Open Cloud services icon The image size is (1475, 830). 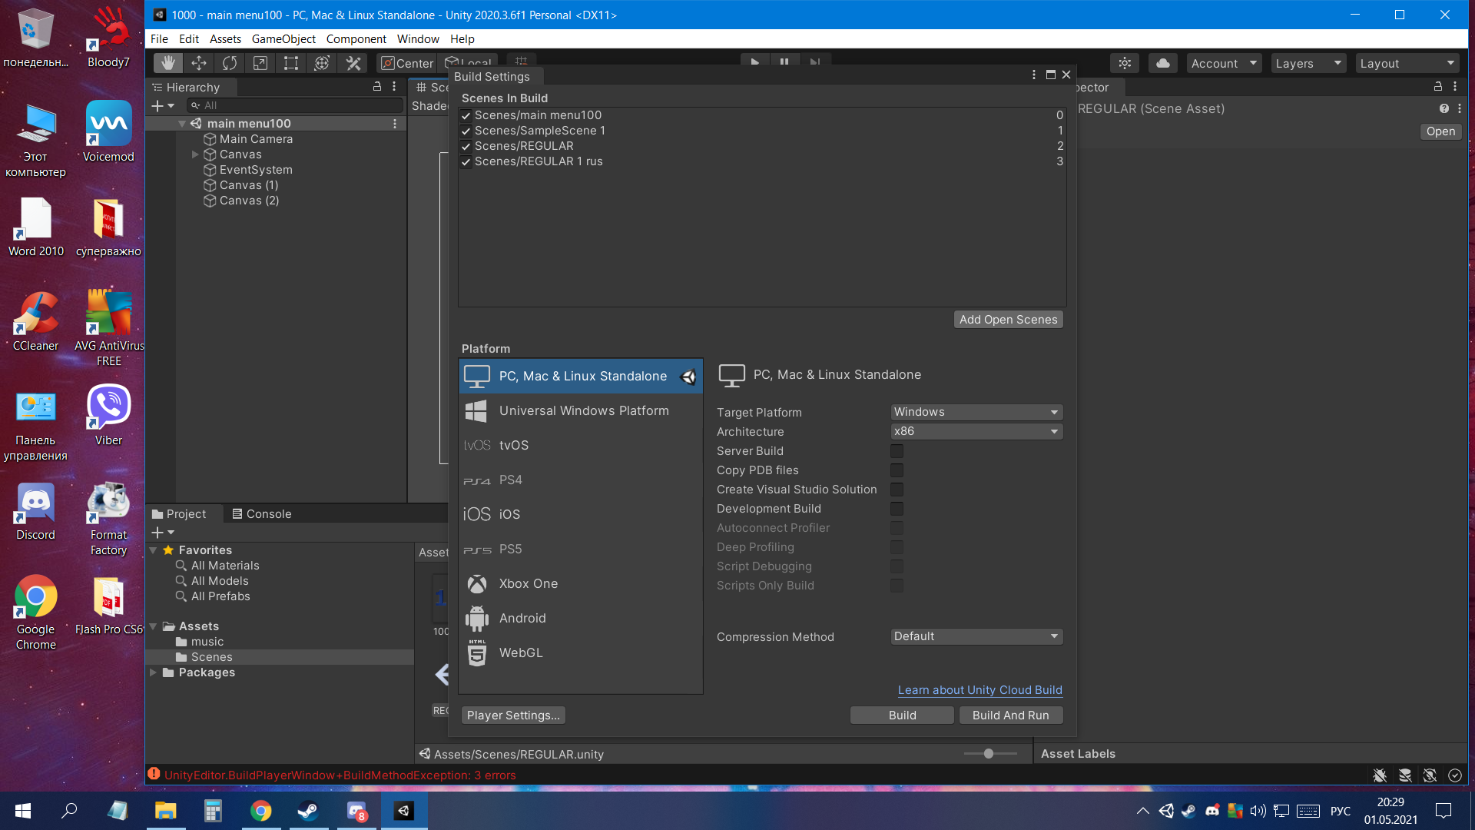[1163, 63]
